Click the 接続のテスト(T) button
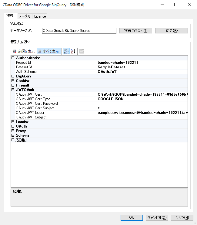Image resolution: width=197 pixels, height=225 pixels. 136,31
